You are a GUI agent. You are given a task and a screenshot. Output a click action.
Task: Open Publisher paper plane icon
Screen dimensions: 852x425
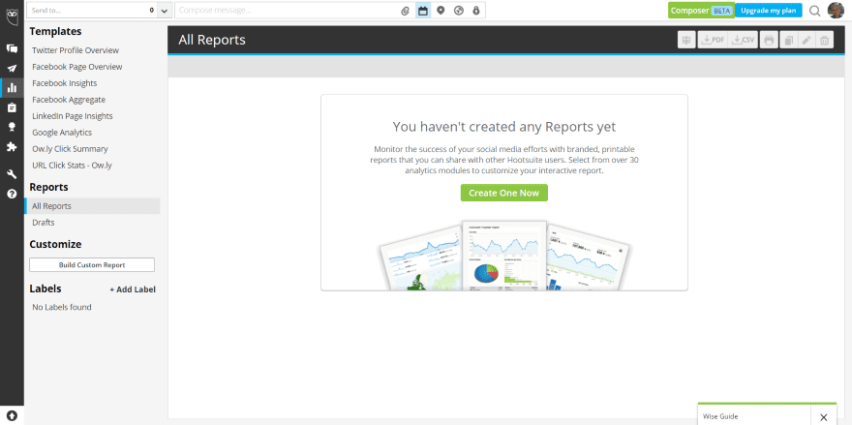12,69
